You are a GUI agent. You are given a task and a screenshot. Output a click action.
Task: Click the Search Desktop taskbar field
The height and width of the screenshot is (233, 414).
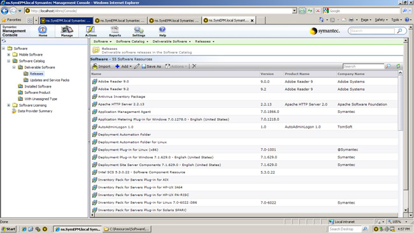coord(345,229)
